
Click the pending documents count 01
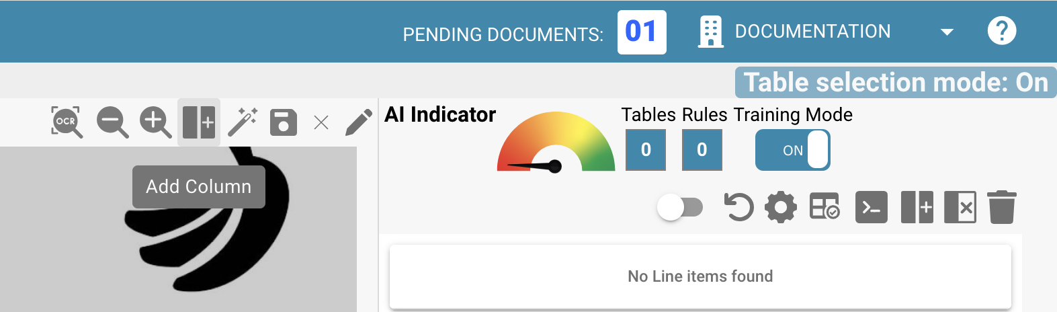[x=642, y=32]
